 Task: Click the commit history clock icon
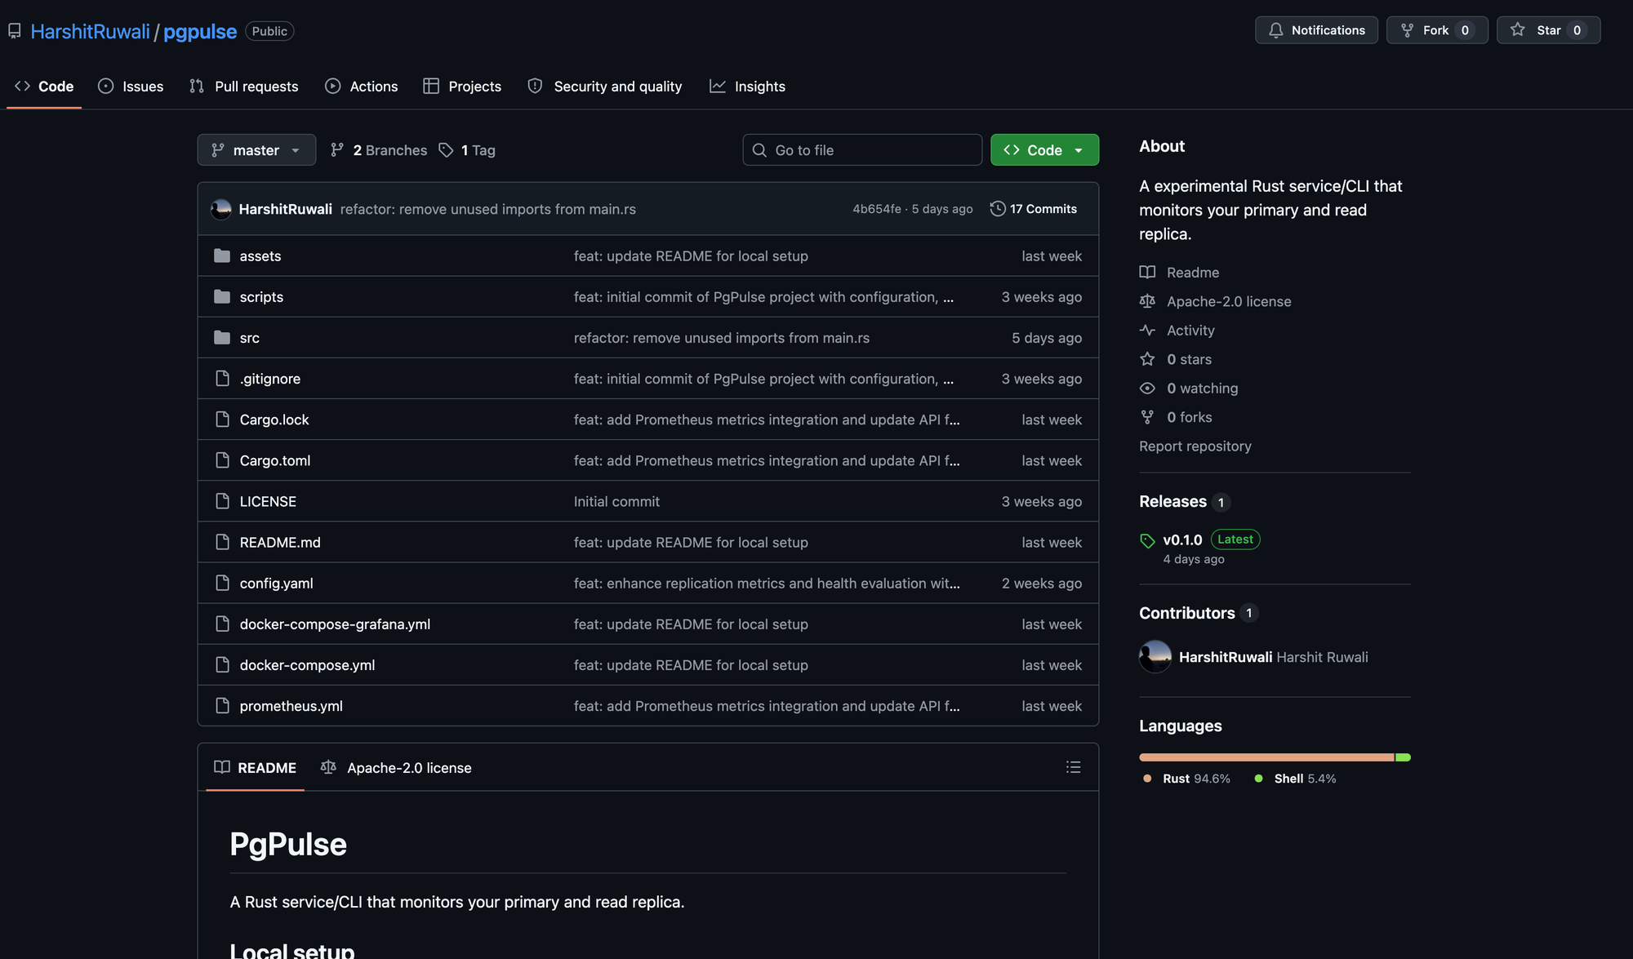click(998, 209)
